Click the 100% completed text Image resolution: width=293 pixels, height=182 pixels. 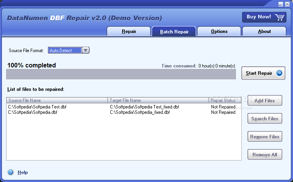coord(31,65)
